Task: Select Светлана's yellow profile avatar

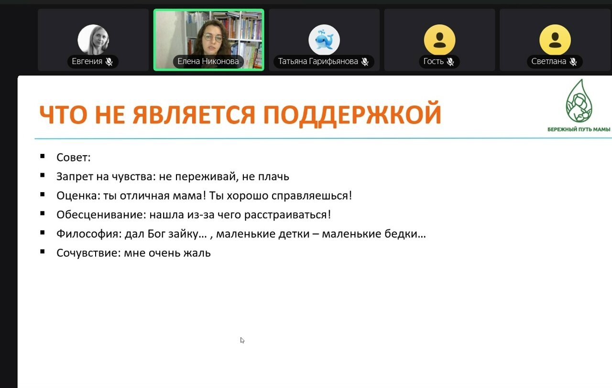Action: pos(555,40)
